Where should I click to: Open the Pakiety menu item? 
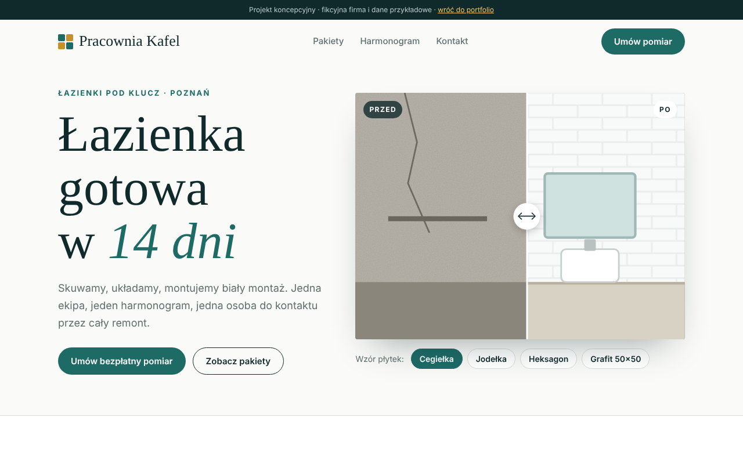[329, 41]
